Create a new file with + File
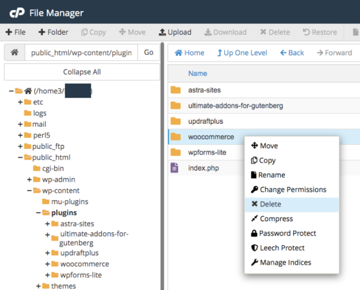Image resolution: width=360 pixels, height=290 pixels. [x=15, y=32]
